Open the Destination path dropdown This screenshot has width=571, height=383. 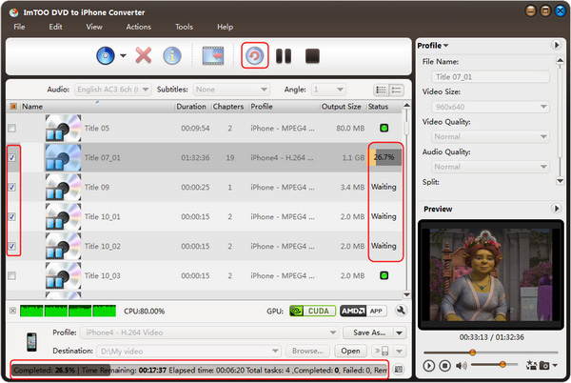point(188,351)
